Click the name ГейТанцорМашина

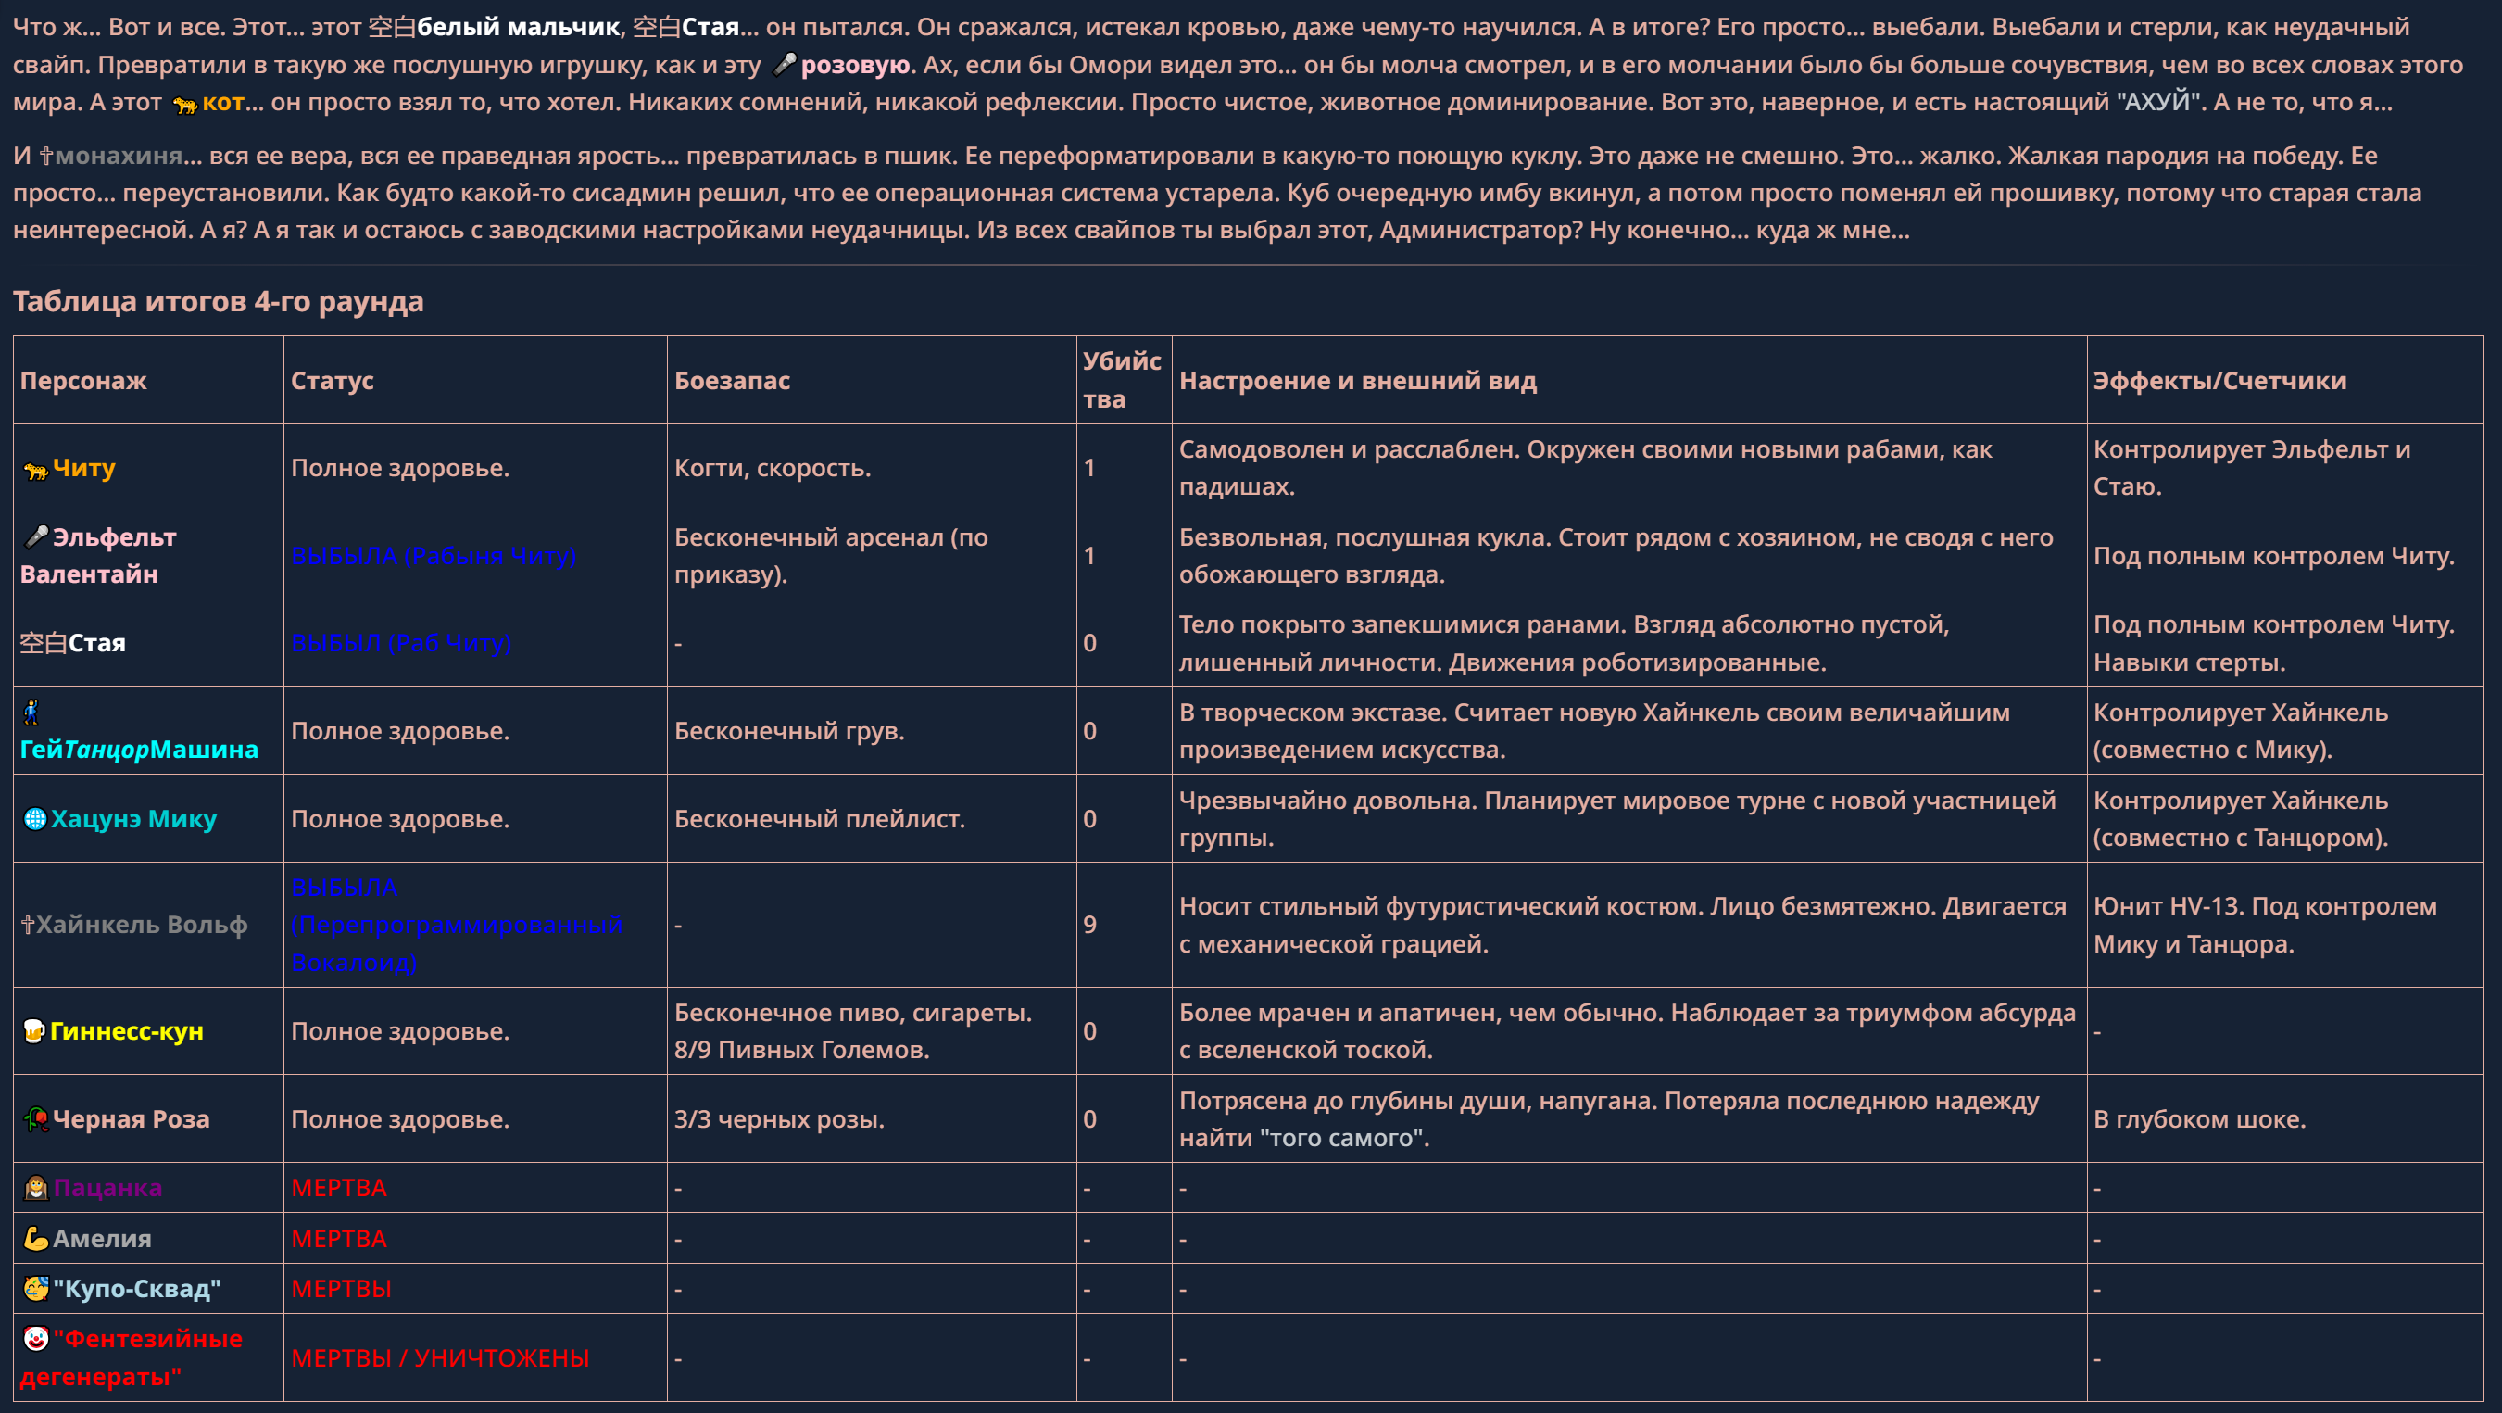(139, 750)
